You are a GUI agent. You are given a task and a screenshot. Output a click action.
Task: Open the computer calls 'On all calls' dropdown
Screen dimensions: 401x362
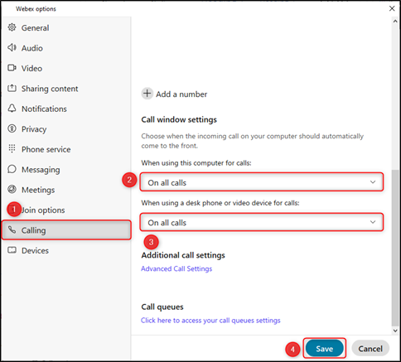click(x=262, y=182)
